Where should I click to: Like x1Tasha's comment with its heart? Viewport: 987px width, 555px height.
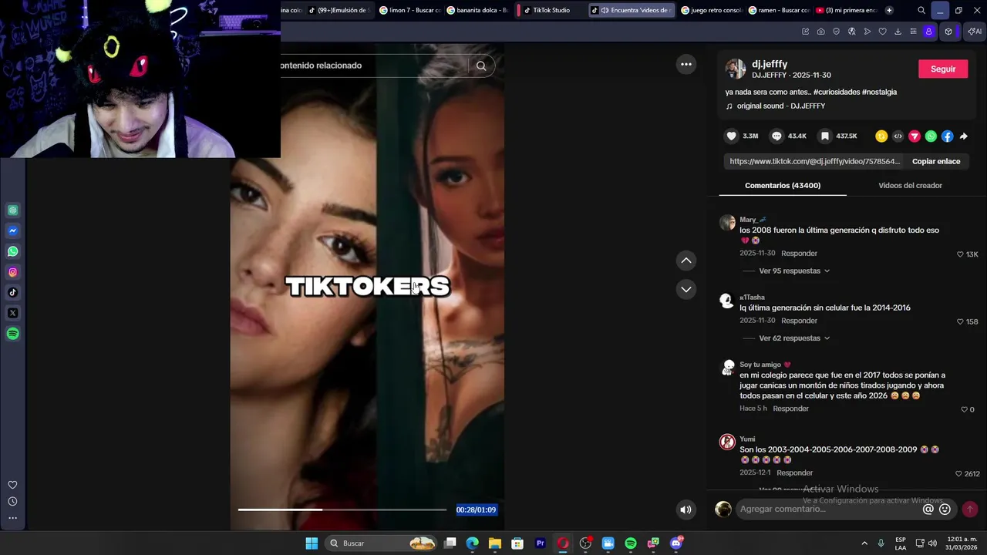click(x=960, y=321)
